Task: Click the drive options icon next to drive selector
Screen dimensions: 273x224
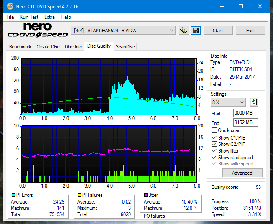Action: pos(183,31)
